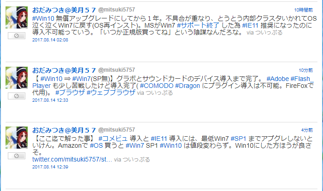323x191 pixels.
Task: Open the #Adobe hashtag link
Action: [x=278, y=79]
